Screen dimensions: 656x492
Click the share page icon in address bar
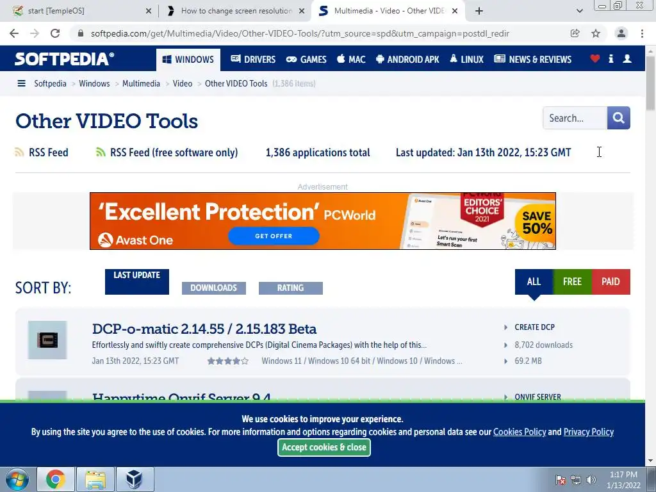tap(575, 33)
